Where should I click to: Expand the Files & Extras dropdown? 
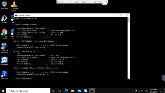click(99, 2)
